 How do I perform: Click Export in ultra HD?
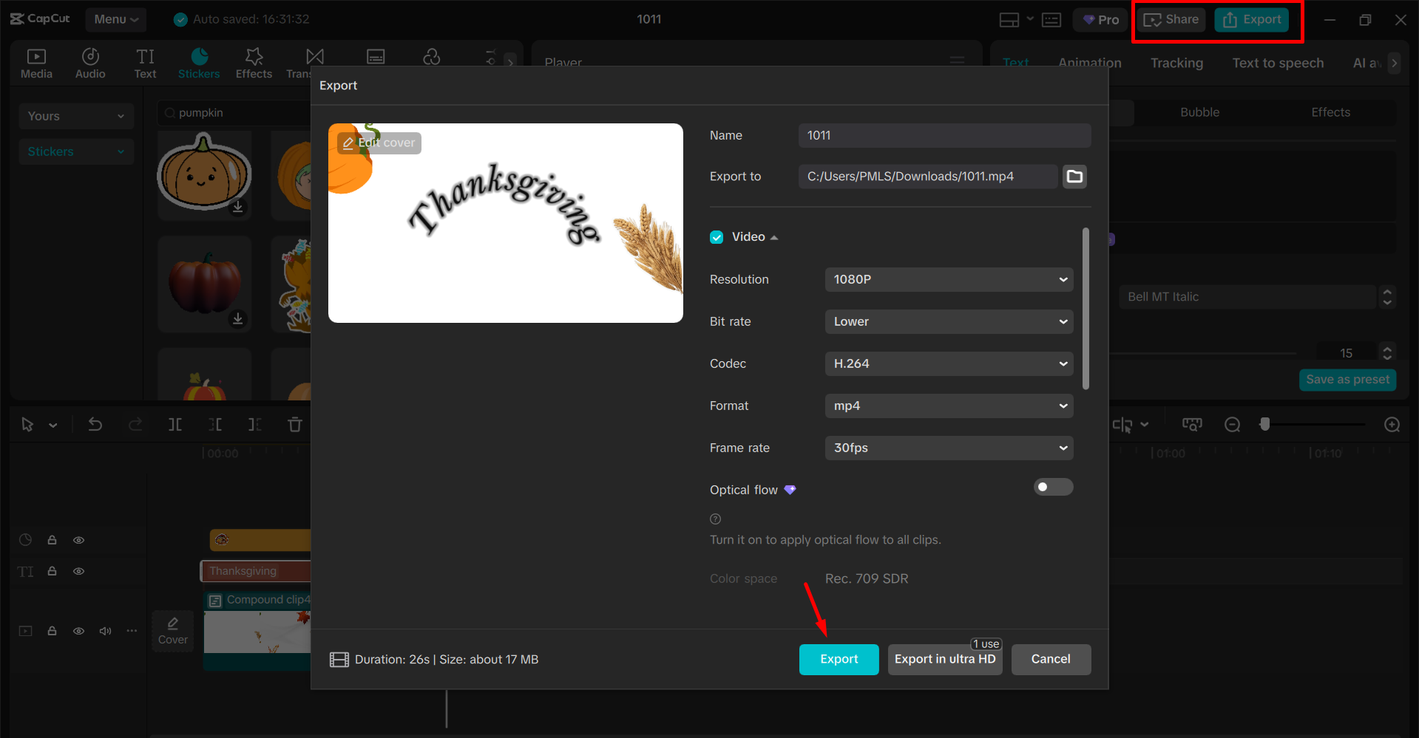tap(945, 659)
